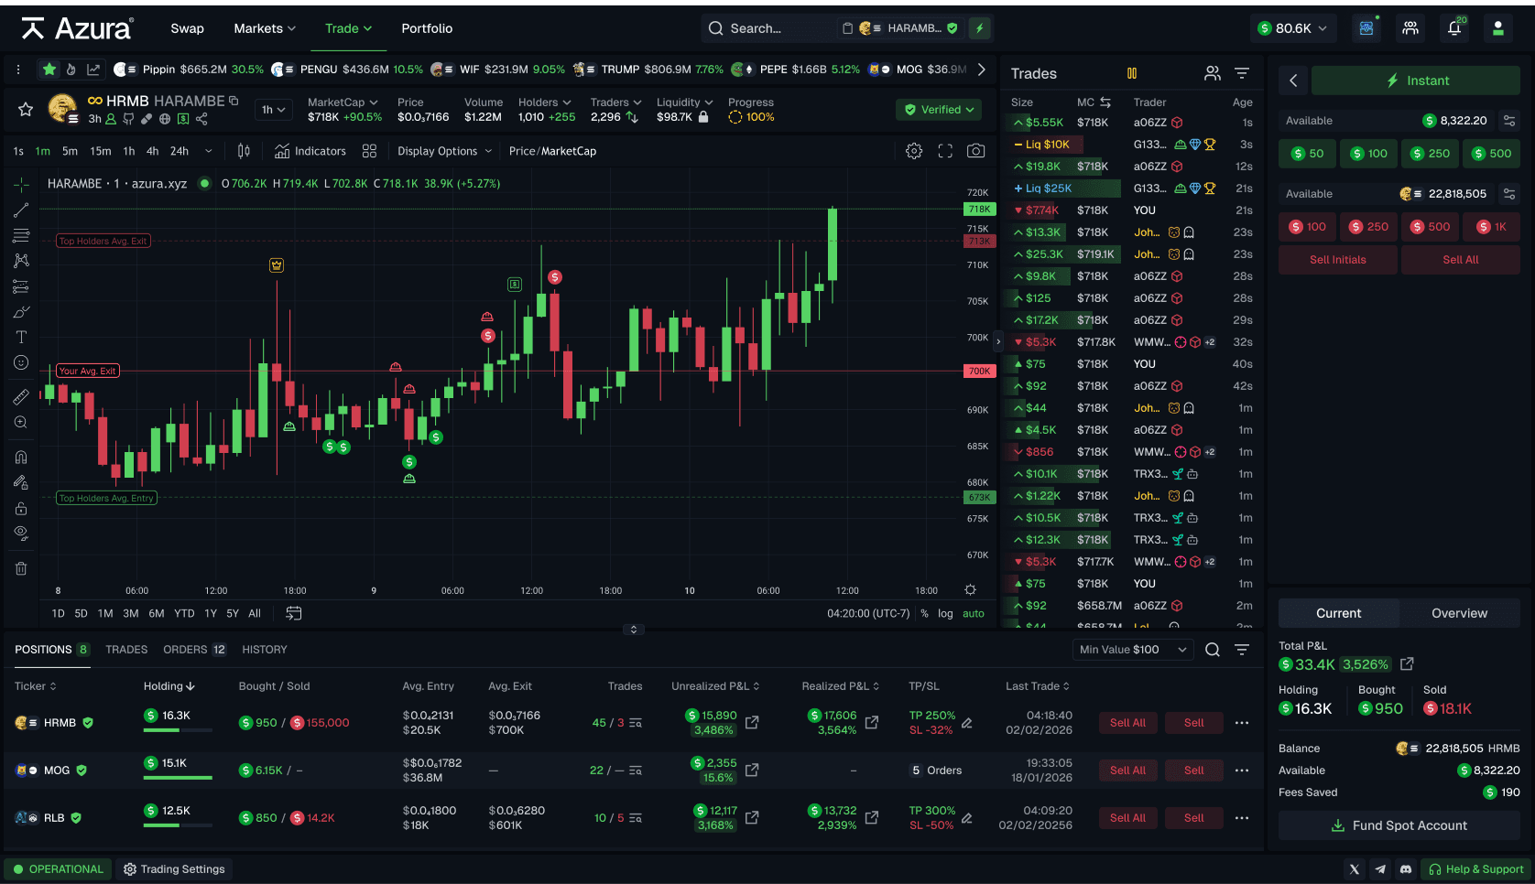
Task: Share Total P&L via export icon
Action: click(1407, 663)
